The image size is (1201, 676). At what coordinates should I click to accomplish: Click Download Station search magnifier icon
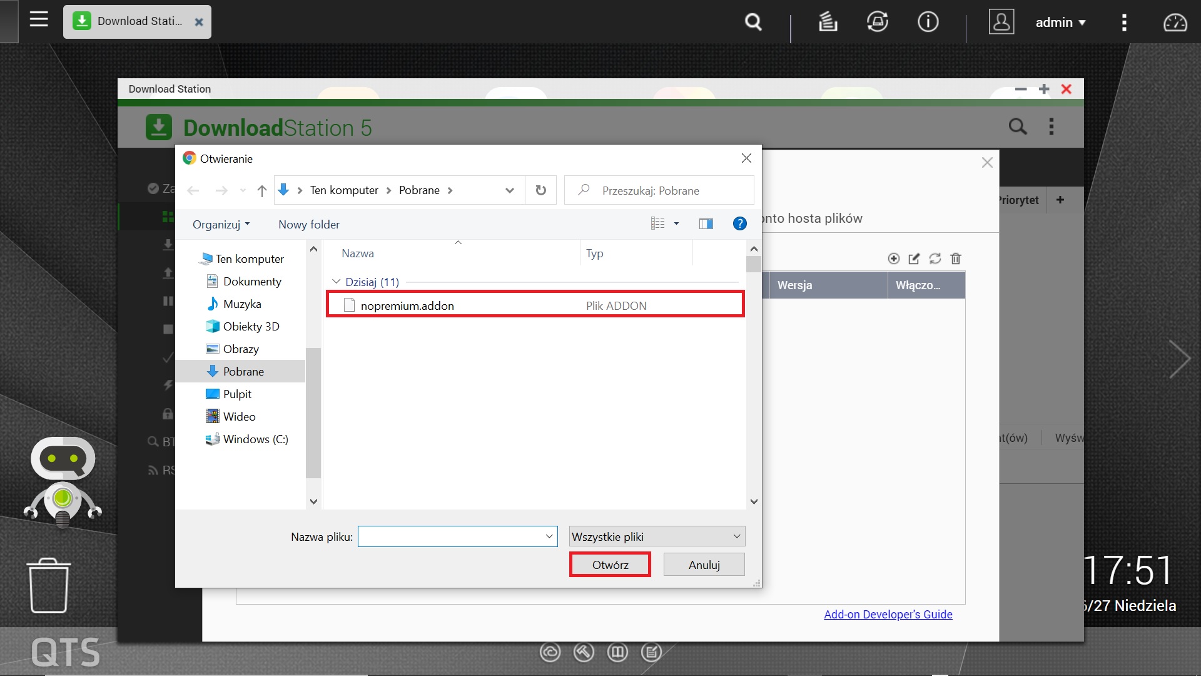click(x=1018, y=126)
